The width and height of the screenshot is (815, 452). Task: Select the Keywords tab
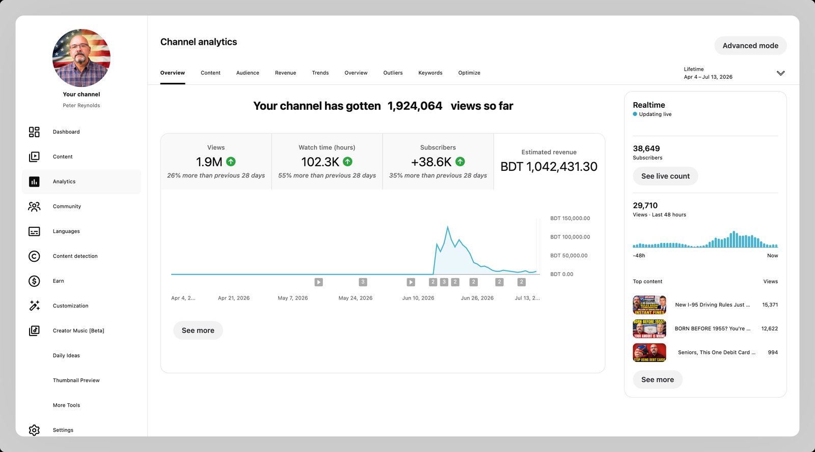point(430,73)
